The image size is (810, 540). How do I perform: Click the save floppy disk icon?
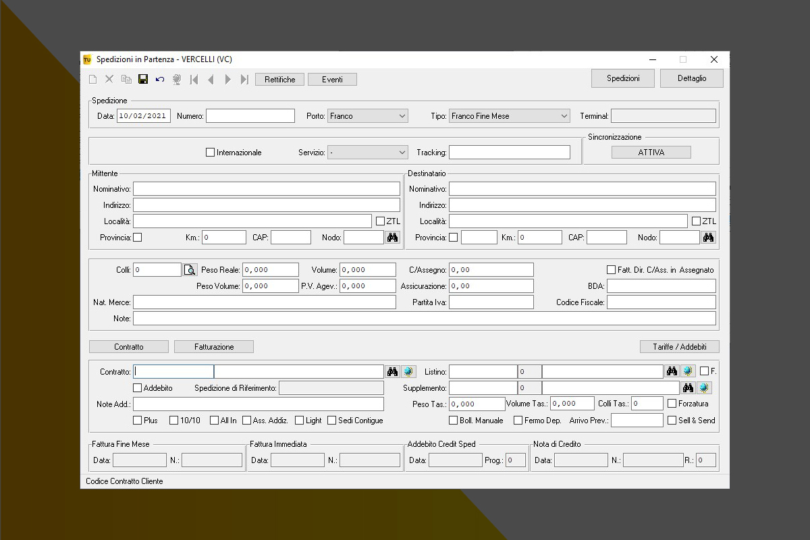point(143,80)
